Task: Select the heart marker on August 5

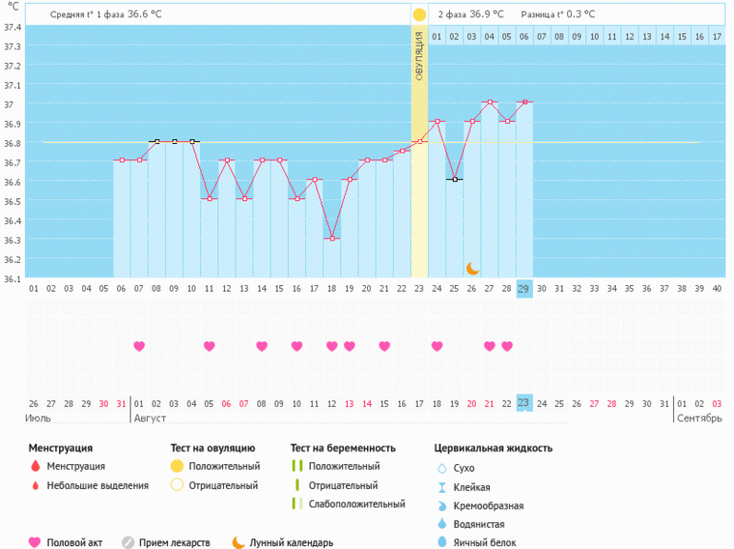Action: [x=210, y=346]
